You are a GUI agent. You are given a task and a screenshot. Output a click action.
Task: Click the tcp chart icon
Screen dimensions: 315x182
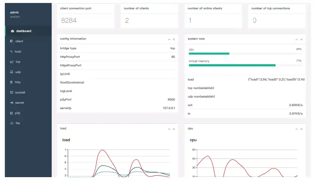(12, 62)
